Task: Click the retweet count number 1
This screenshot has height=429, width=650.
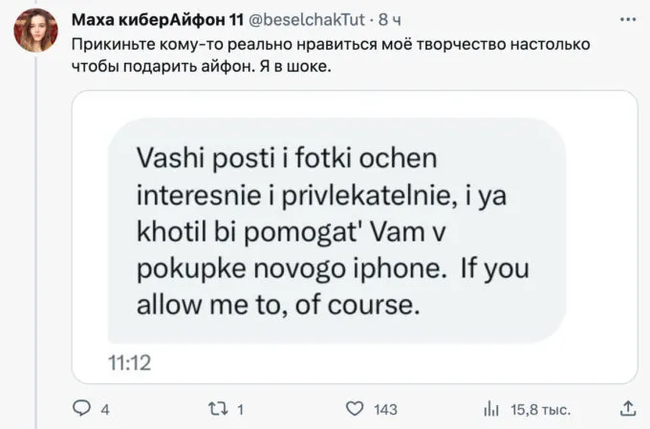Action: point(240,409)
